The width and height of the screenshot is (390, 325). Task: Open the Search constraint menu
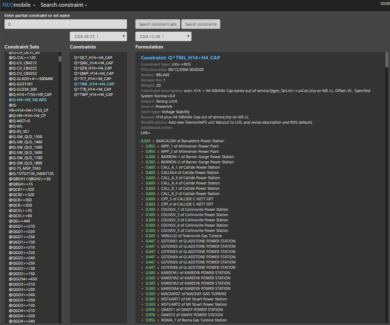(x=63, y=5)
